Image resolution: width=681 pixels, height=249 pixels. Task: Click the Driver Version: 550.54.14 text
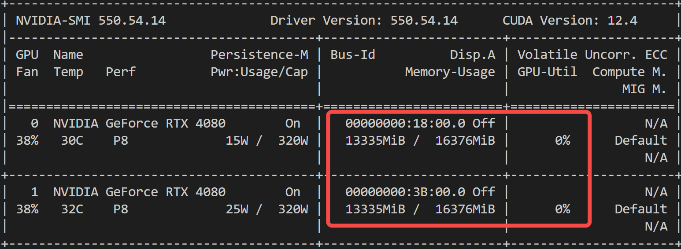tap(364, 20)
